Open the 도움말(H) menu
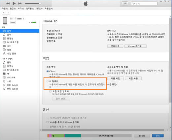The height and width of the screenshot is (140, 172). (49, 9)
